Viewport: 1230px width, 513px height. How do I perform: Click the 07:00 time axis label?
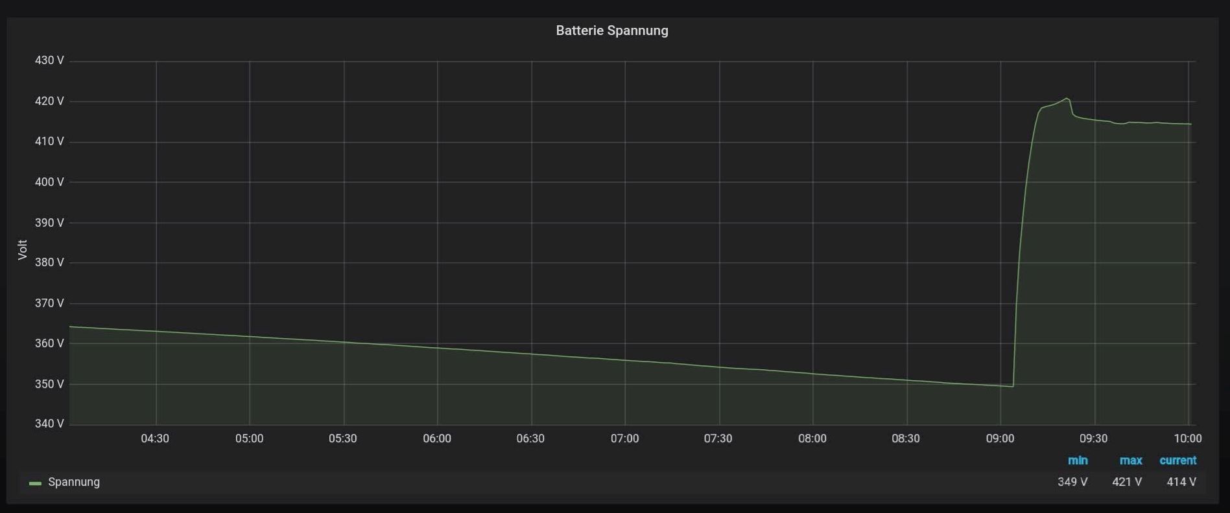(x=625, y=439)
